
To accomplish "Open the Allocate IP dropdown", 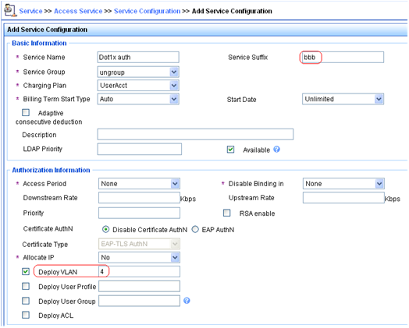I will (139, 257).
